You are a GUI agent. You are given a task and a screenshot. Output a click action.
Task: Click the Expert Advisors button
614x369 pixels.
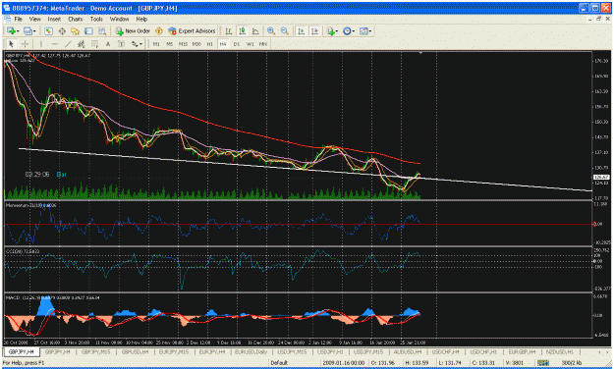coord(192,30)
